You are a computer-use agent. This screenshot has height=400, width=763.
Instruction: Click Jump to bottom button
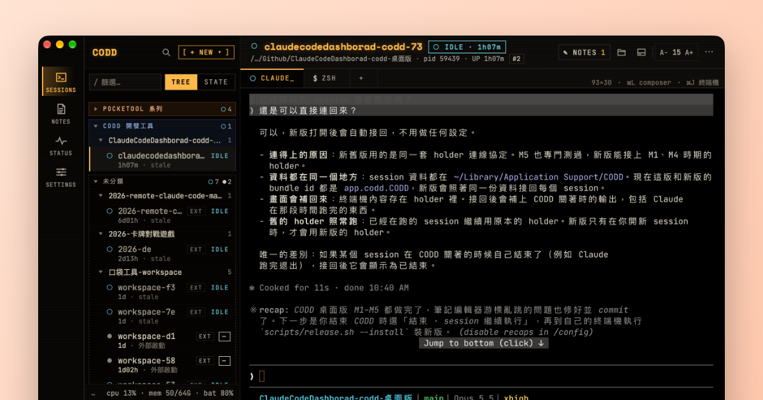(x=484, y=343)
